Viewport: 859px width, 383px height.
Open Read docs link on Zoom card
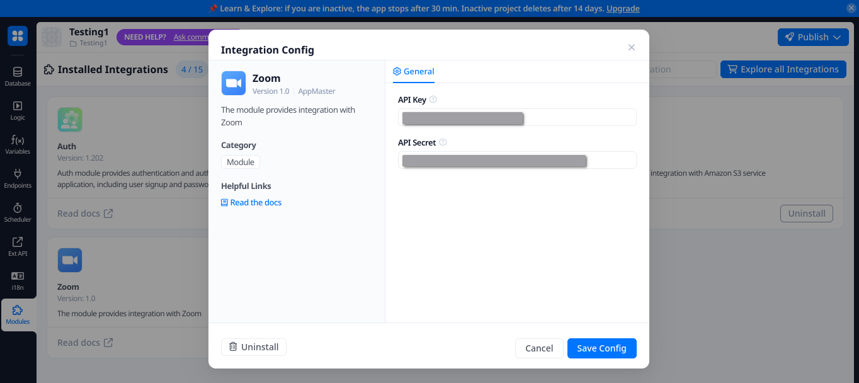pyautogui.click(x=85, y=343)
